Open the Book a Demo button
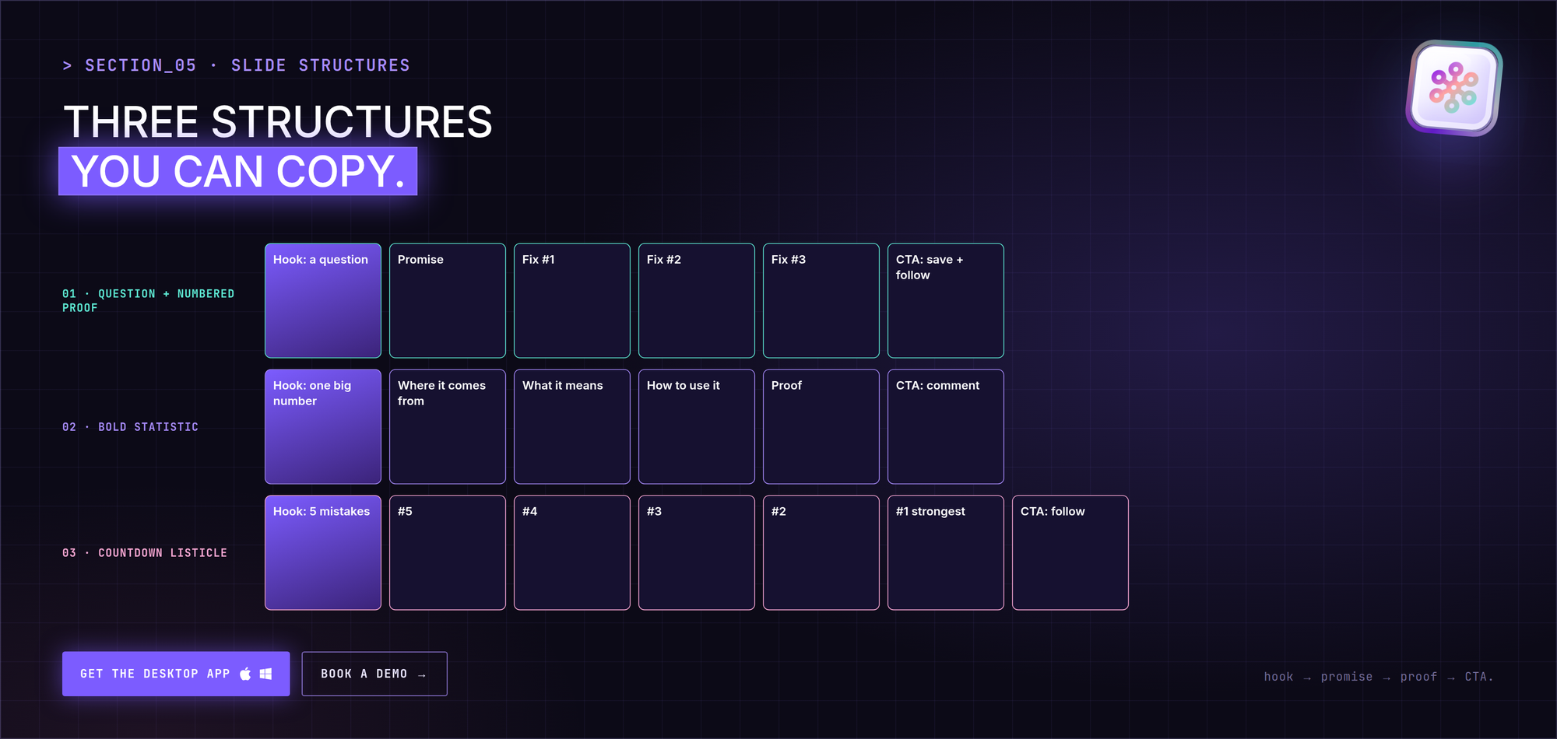This screenshot has height=739, width=1557. [x=374, y=674]
